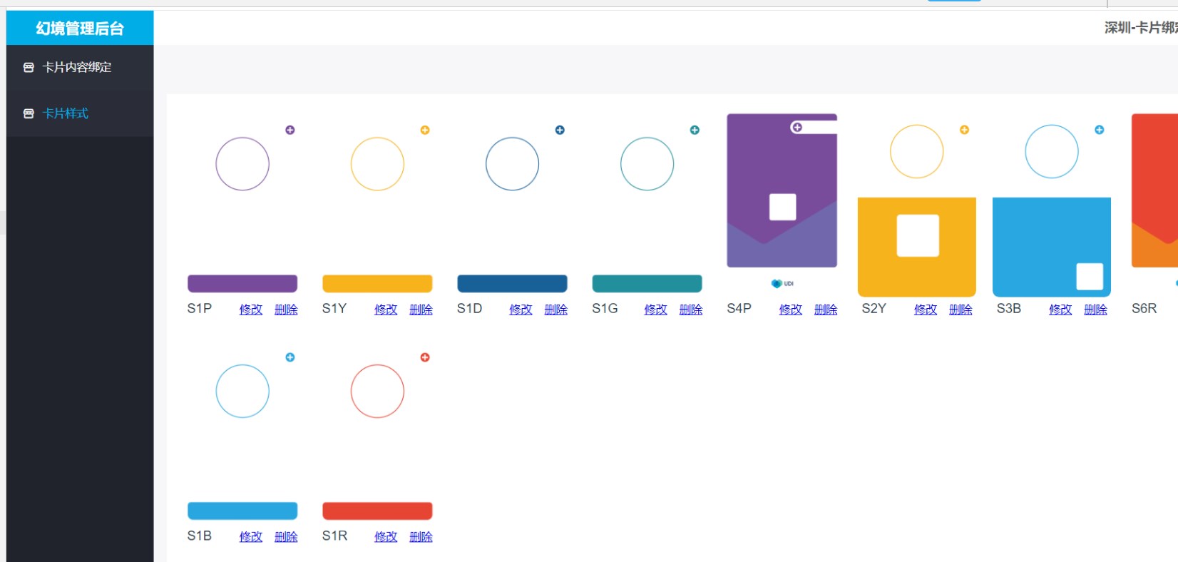1178x562 pixels.
Task: Click 修改 link for S1R
Action: [x=386, y=536]
